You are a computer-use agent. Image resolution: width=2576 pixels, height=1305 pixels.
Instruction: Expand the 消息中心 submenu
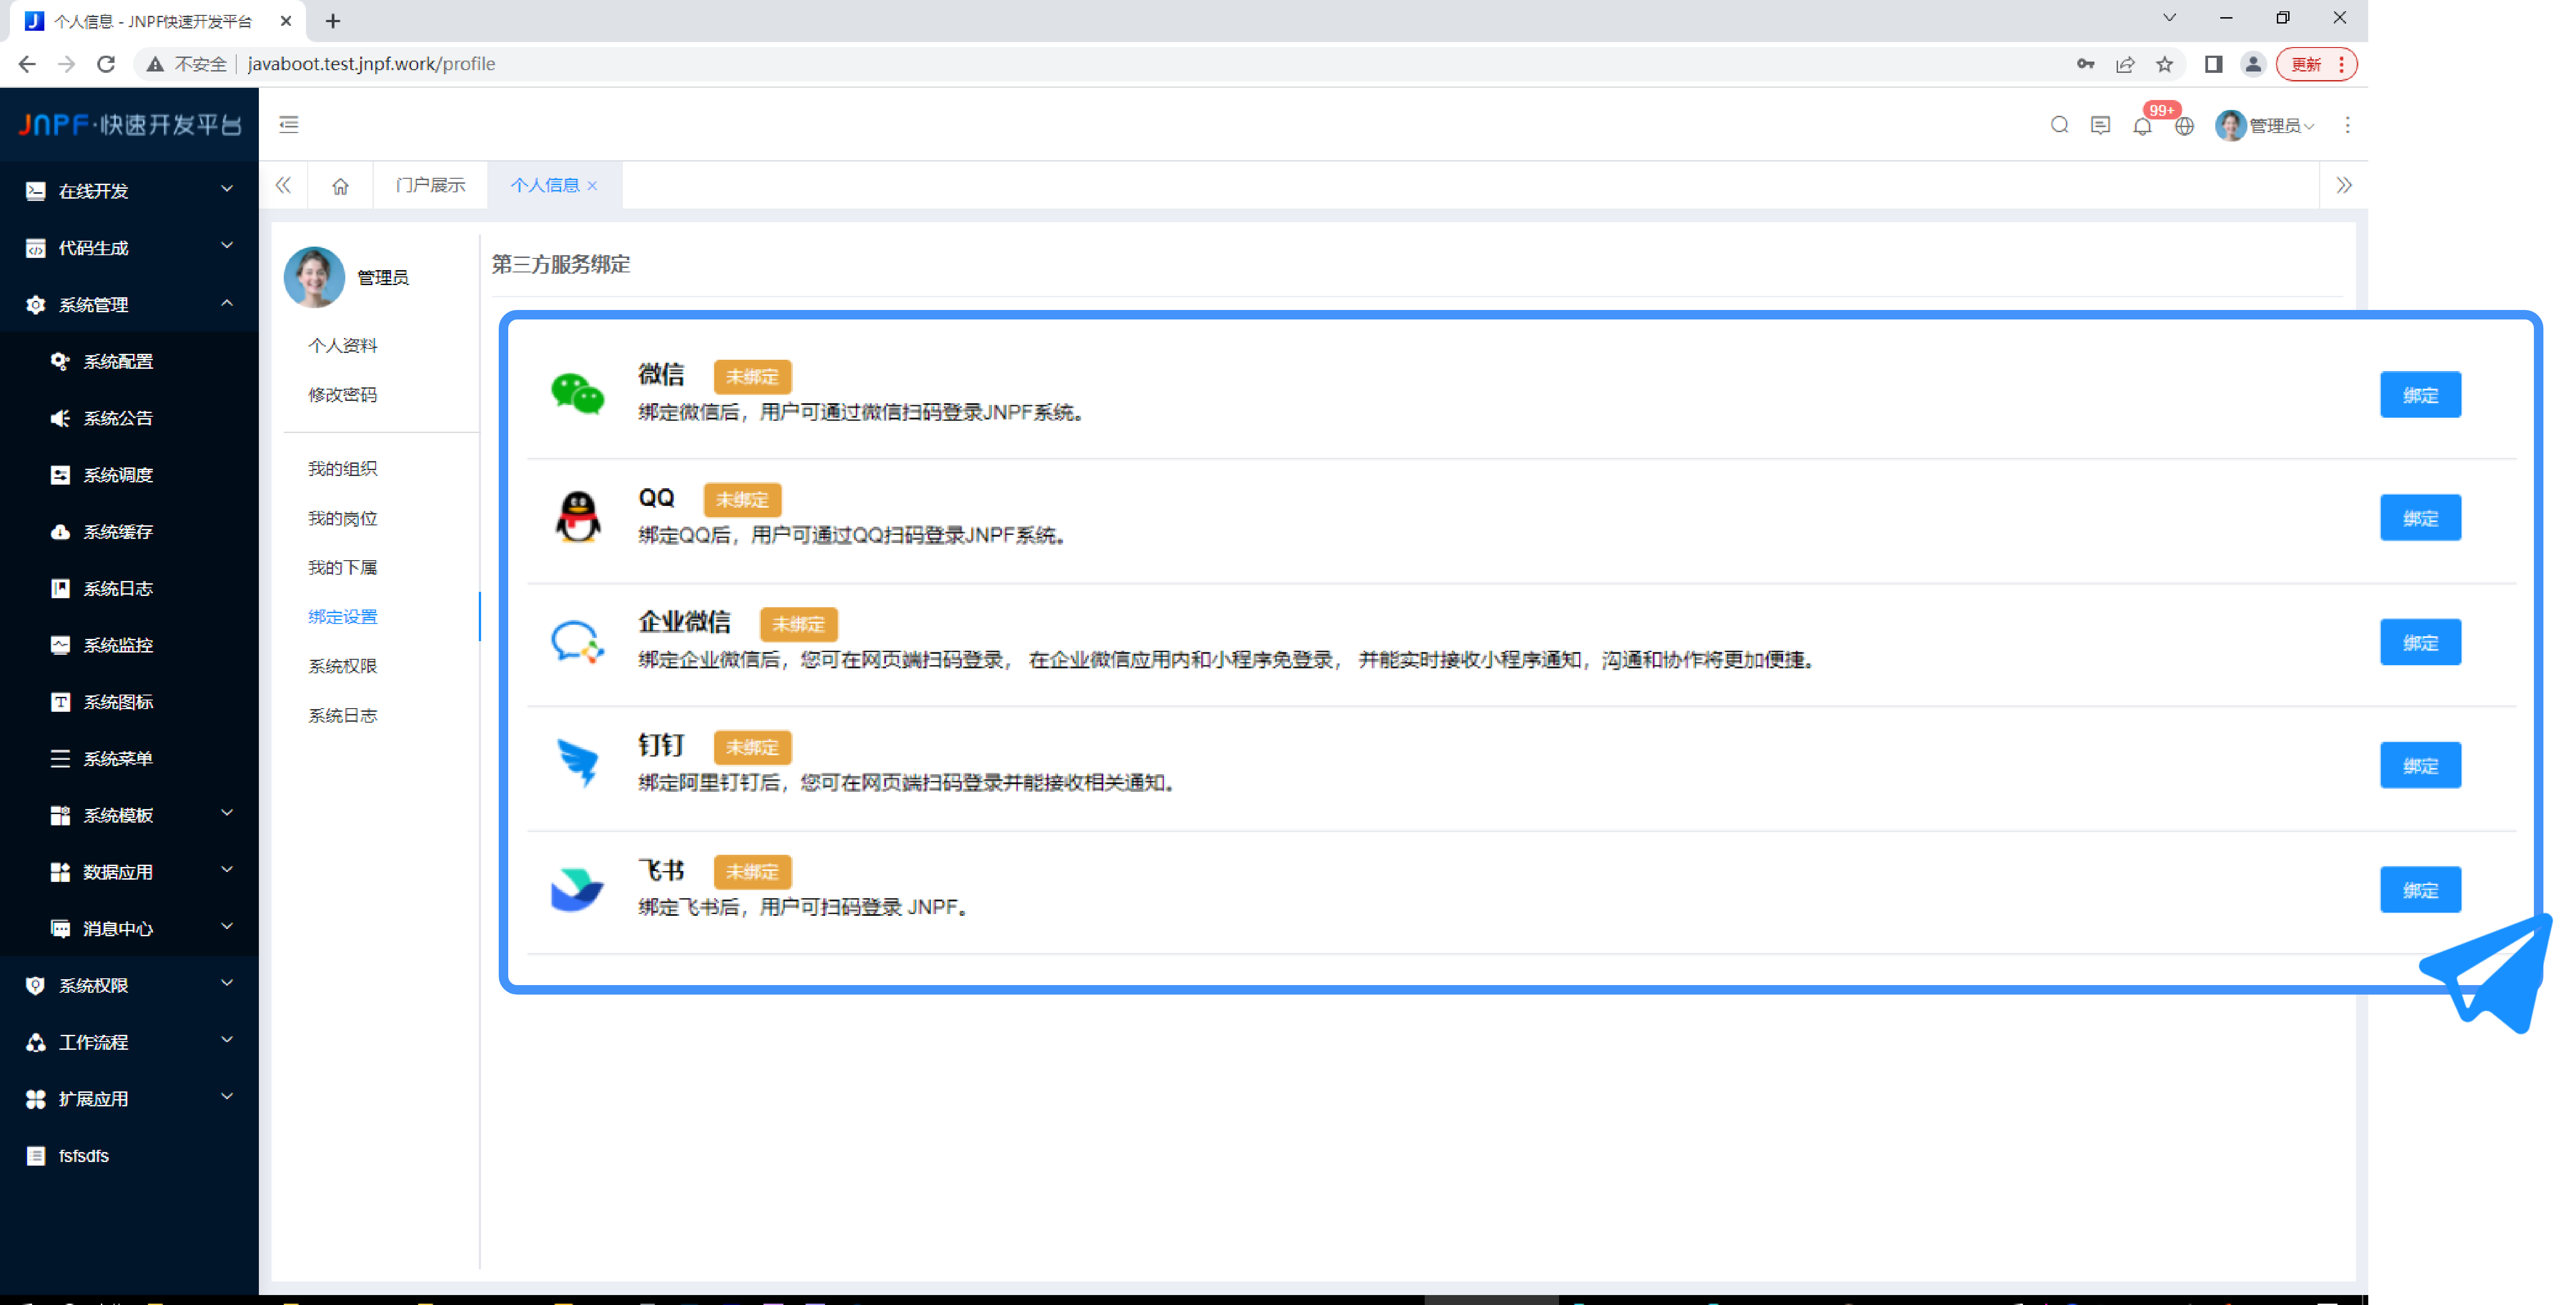(x=129, y=928)
